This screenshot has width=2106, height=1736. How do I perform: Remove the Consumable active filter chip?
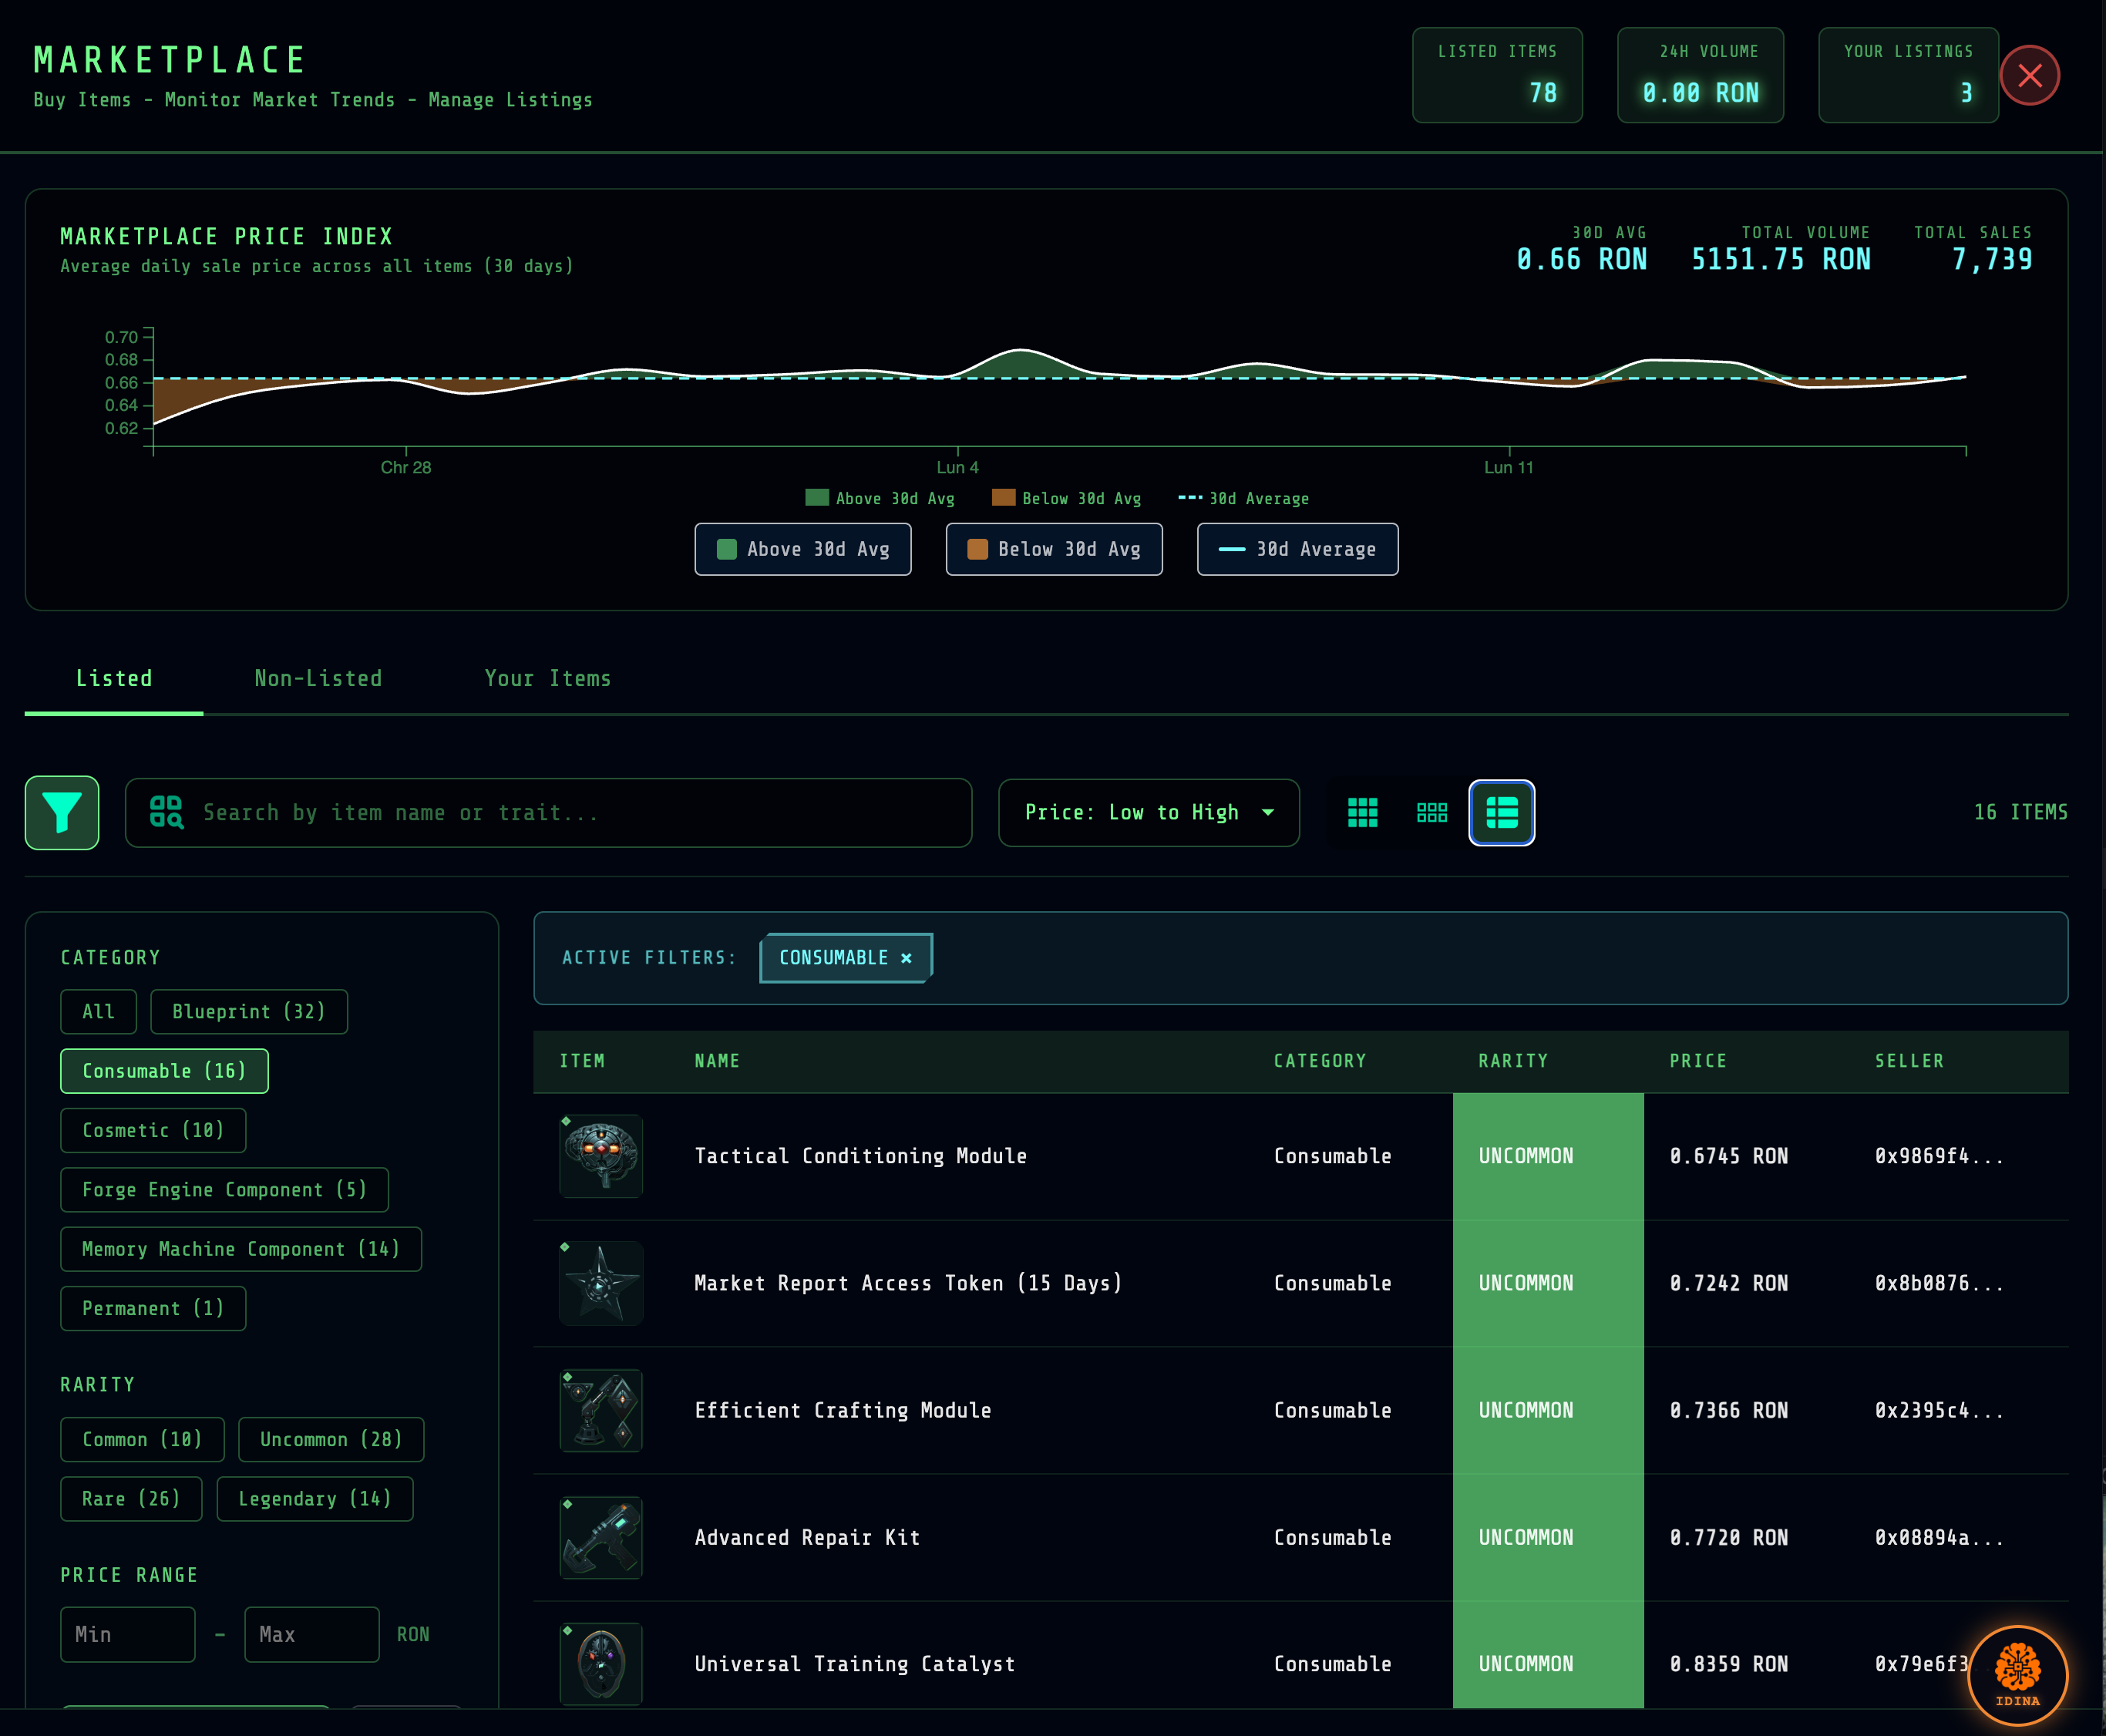pyautogui.click(x=906, y=958)
